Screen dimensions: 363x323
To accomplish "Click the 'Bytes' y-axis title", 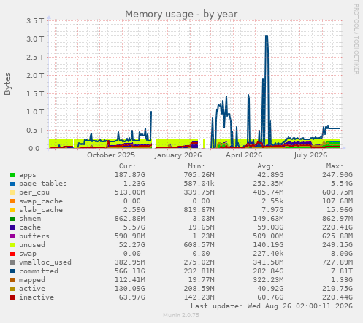I will click(x=7, y=84).
